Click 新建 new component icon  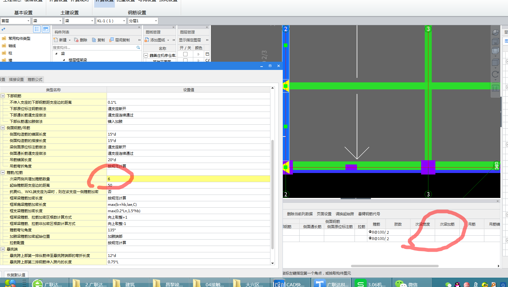click(56, 40)
